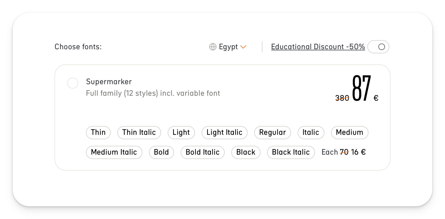Open the Egypt country dropdown
Viewport: 445px width, 219px height.
[x=229, y=47]
